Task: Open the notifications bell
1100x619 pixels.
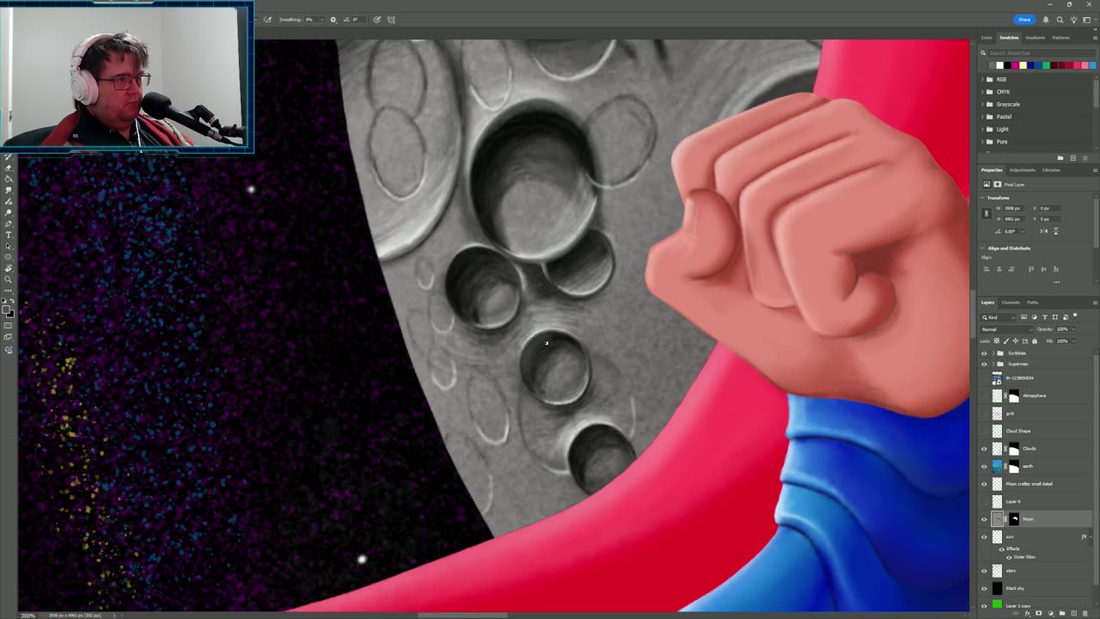Action: [x=1046, y=20]
